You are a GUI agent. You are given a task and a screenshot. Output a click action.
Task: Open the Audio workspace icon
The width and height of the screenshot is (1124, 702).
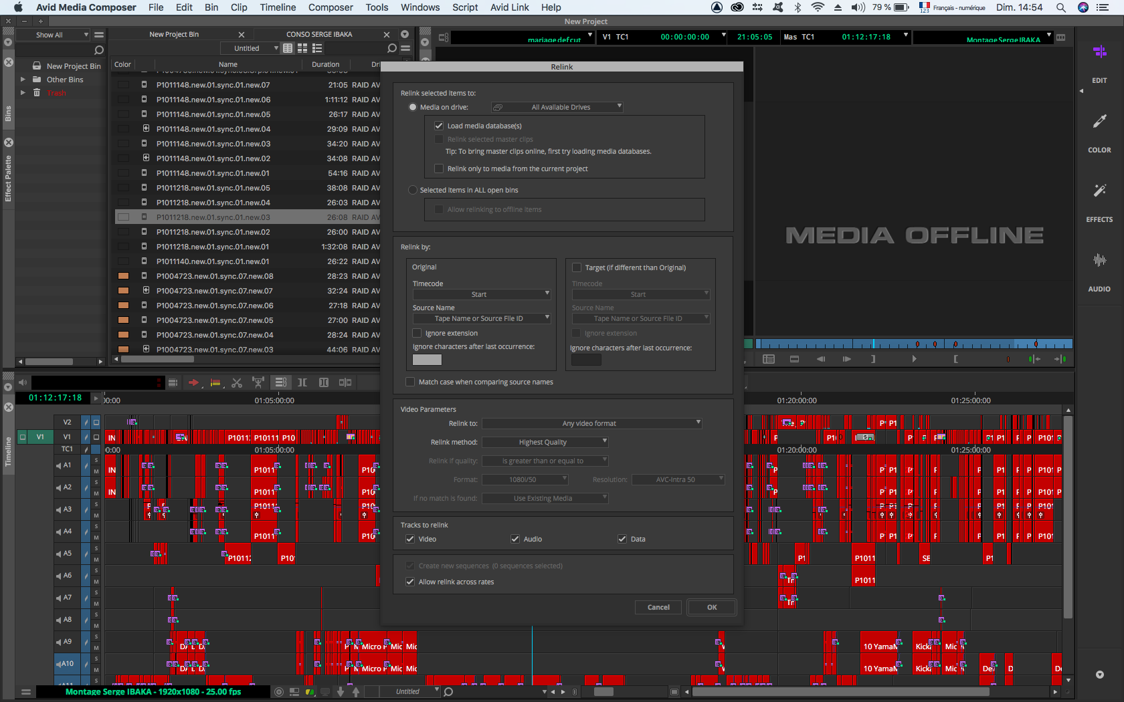1099,261
